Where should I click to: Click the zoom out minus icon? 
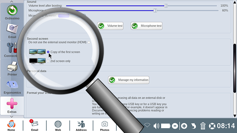(175, 126)
